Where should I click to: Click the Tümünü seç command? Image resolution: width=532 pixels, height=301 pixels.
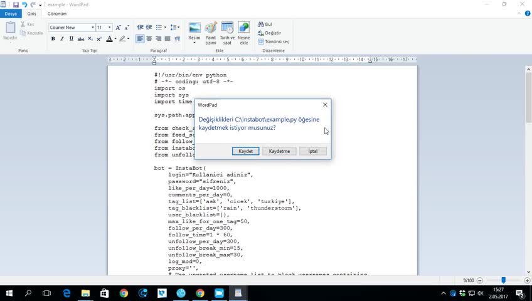click(274, 41)
